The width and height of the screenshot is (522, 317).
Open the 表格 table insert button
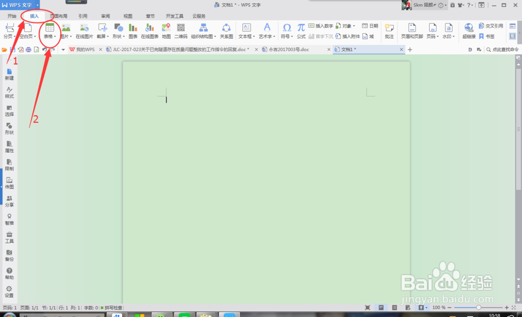coord(50,31)
